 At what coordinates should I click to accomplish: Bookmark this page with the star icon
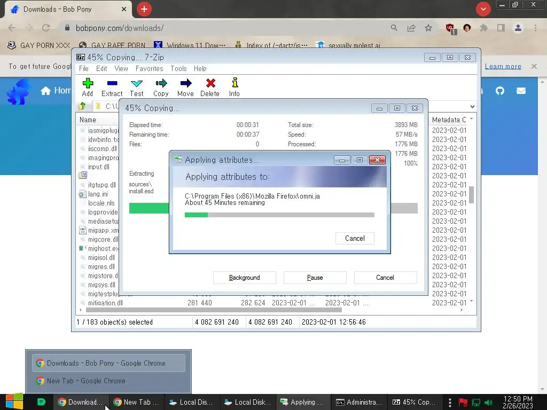coord(428,28)
